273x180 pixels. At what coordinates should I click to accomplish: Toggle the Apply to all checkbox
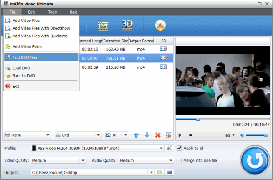[x=179, y=148]
